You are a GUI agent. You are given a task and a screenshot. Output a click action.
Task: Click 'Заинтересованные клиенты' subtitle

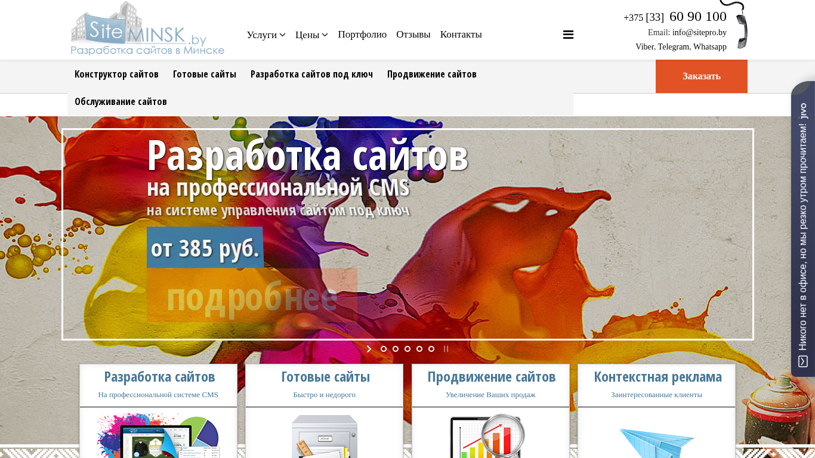pyautogui.click(x=656, y=395)
